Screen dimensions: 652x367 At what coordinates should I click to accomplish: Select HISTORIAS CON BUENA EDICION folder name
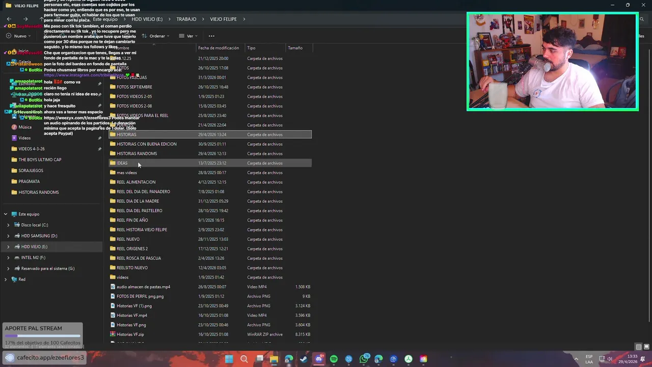147,144
